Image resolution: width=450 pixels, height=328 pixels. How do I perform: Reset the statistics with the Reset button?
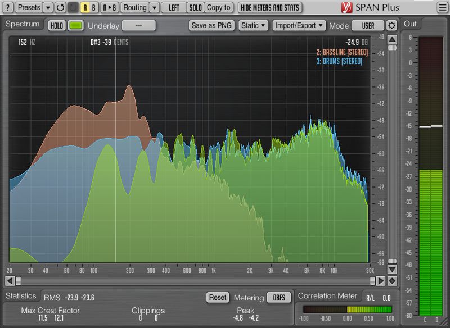coord(217,298)
